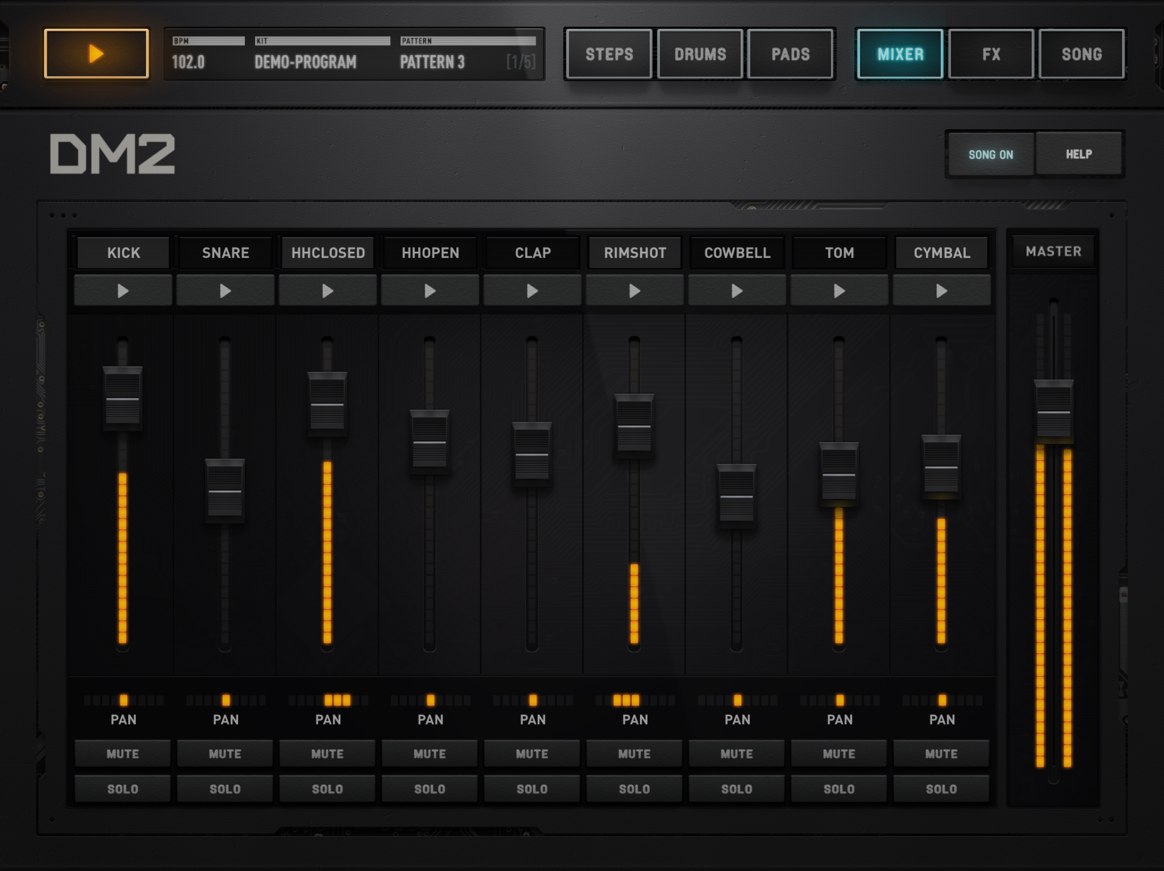Solo the SNARE channel

(x=225, y=789)
